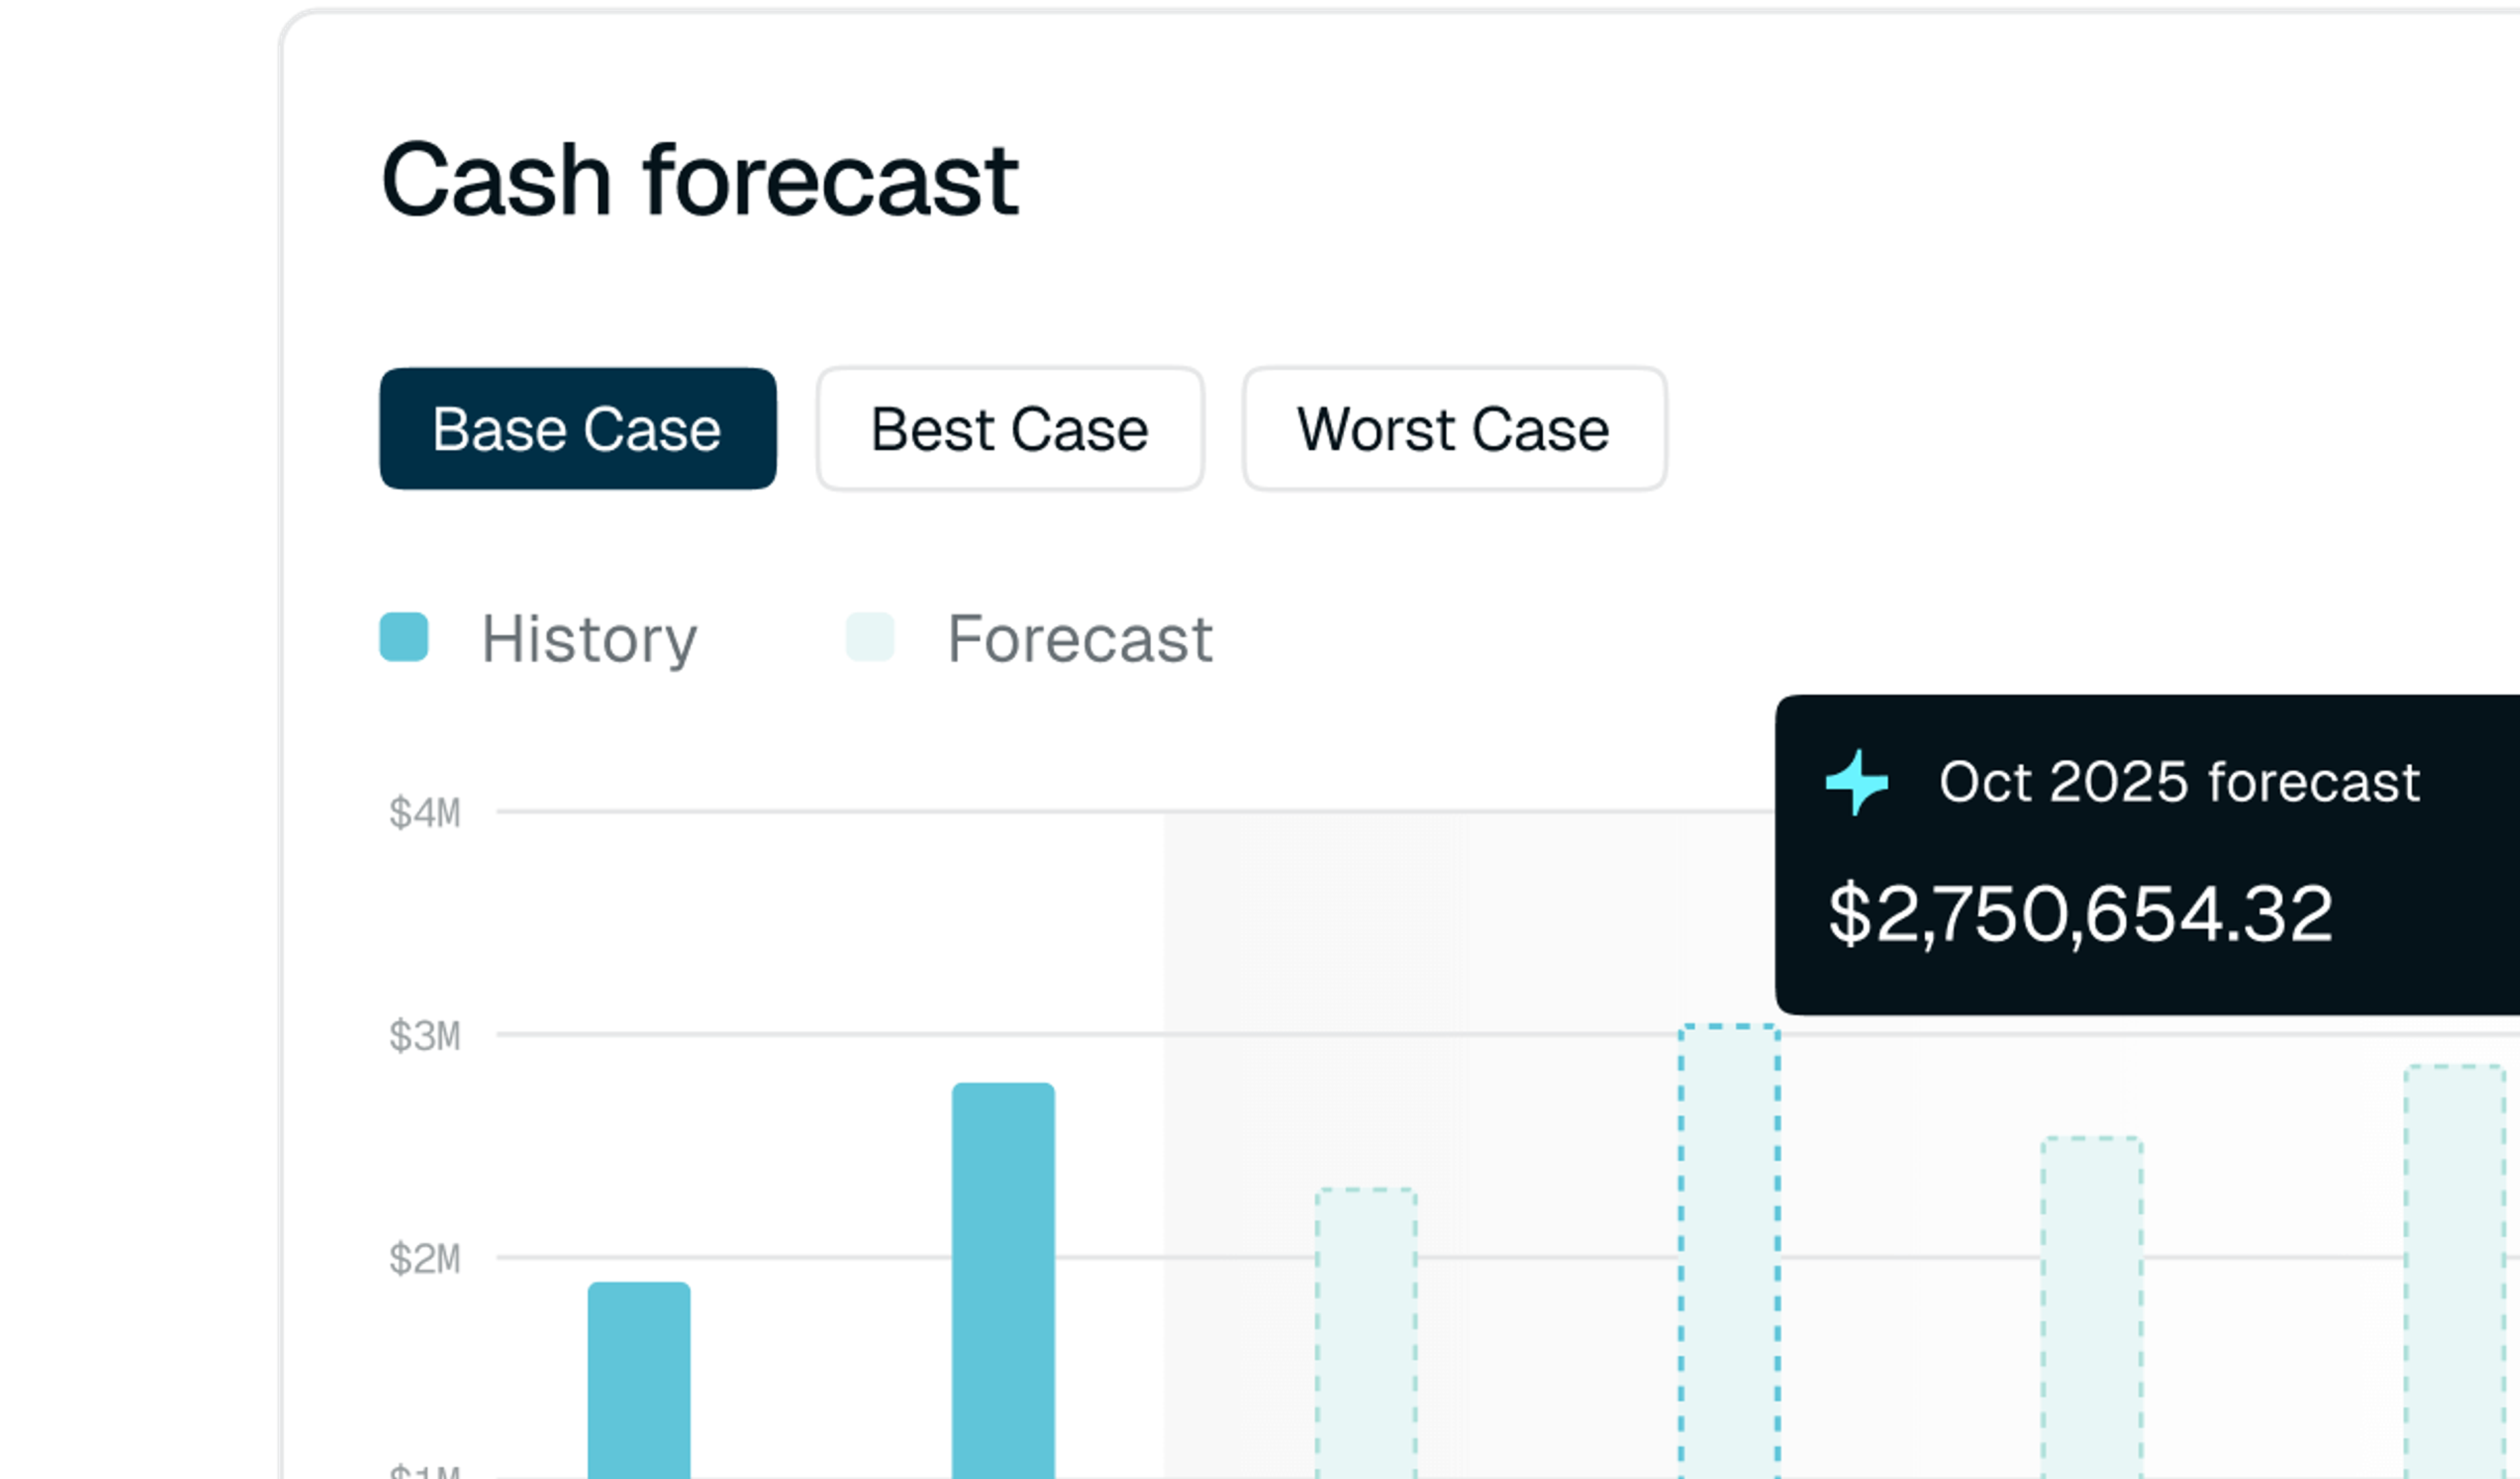Toggle the History legend label
This screenshot has width=2520, height=1479.
[x=589, y=638]
